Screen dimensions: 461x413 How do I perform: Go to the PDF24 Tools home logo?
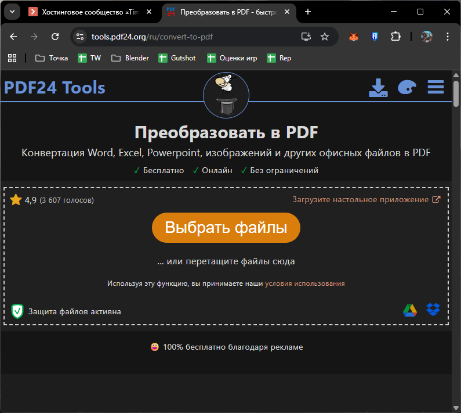[55, 88]
